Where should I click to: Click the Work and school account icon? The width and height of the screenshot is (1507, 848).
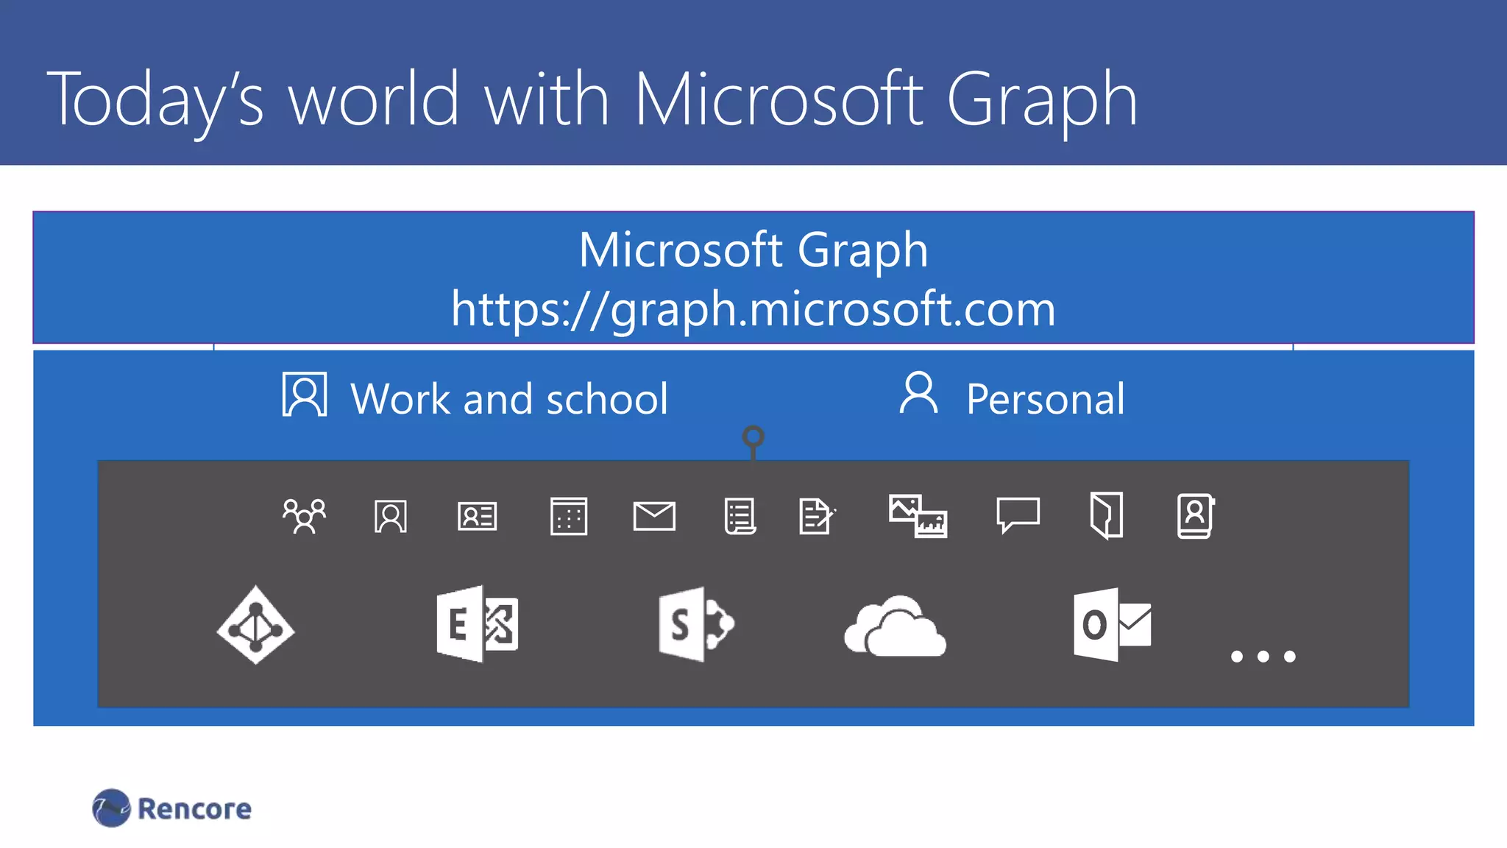(x=305, y=395)
